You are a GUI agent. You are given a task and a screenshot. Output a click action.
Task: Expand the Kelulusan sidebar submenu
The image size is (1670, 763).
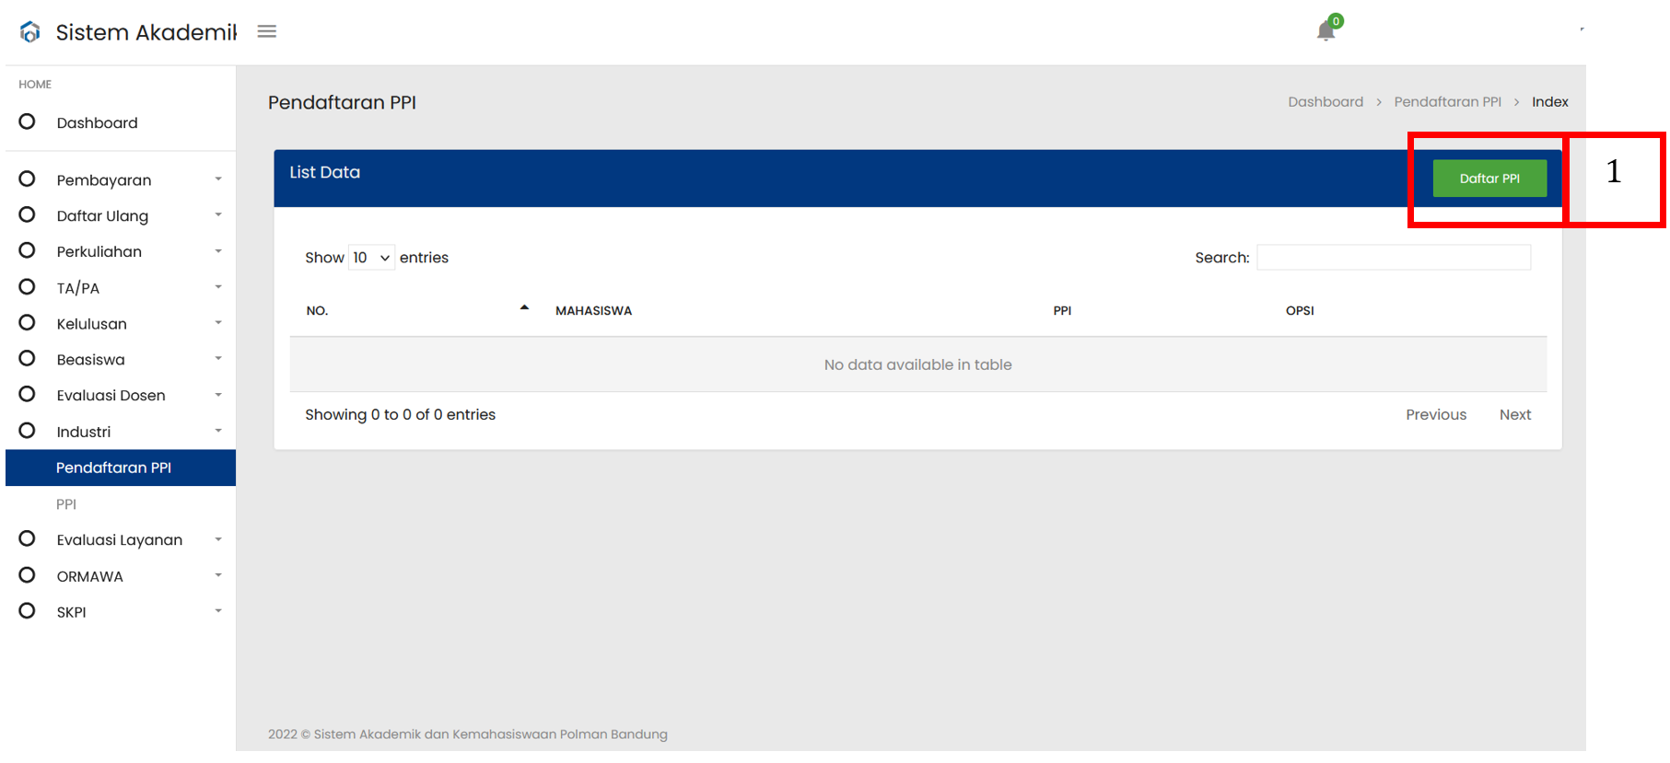(x=121, y=323)
